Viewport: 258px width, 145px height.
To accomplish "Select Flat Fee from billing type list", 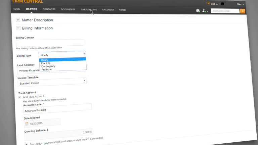I will [x=46, y=63].
